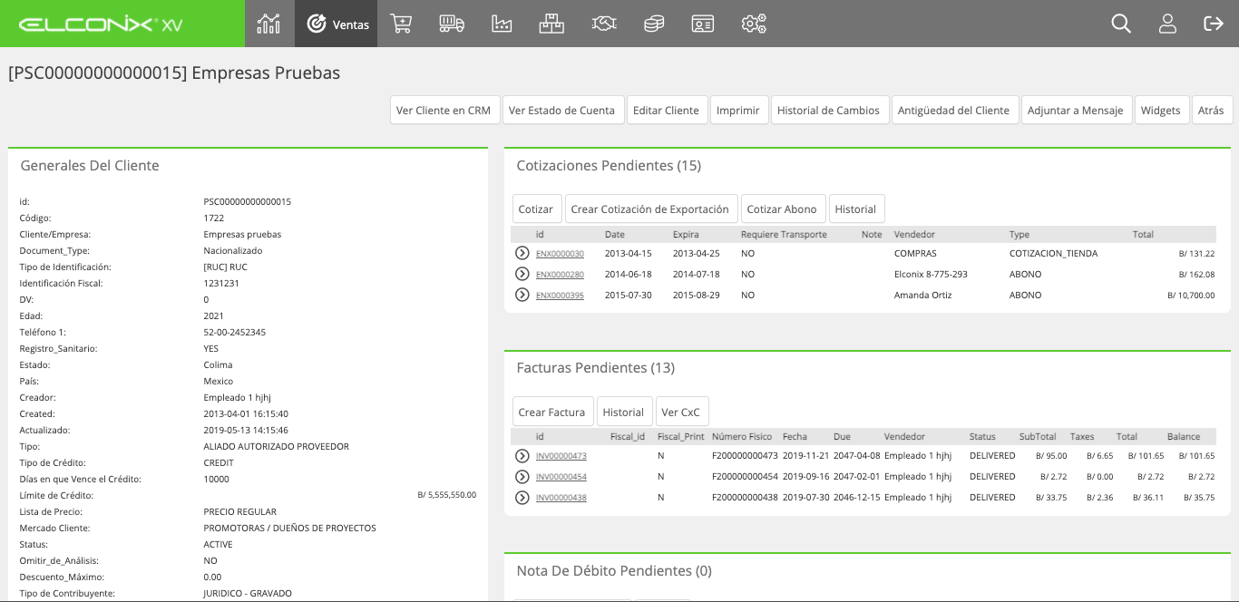Click Adjuntar a Mensaje button
This screenshot has height=602, width=1239.
1076,110
